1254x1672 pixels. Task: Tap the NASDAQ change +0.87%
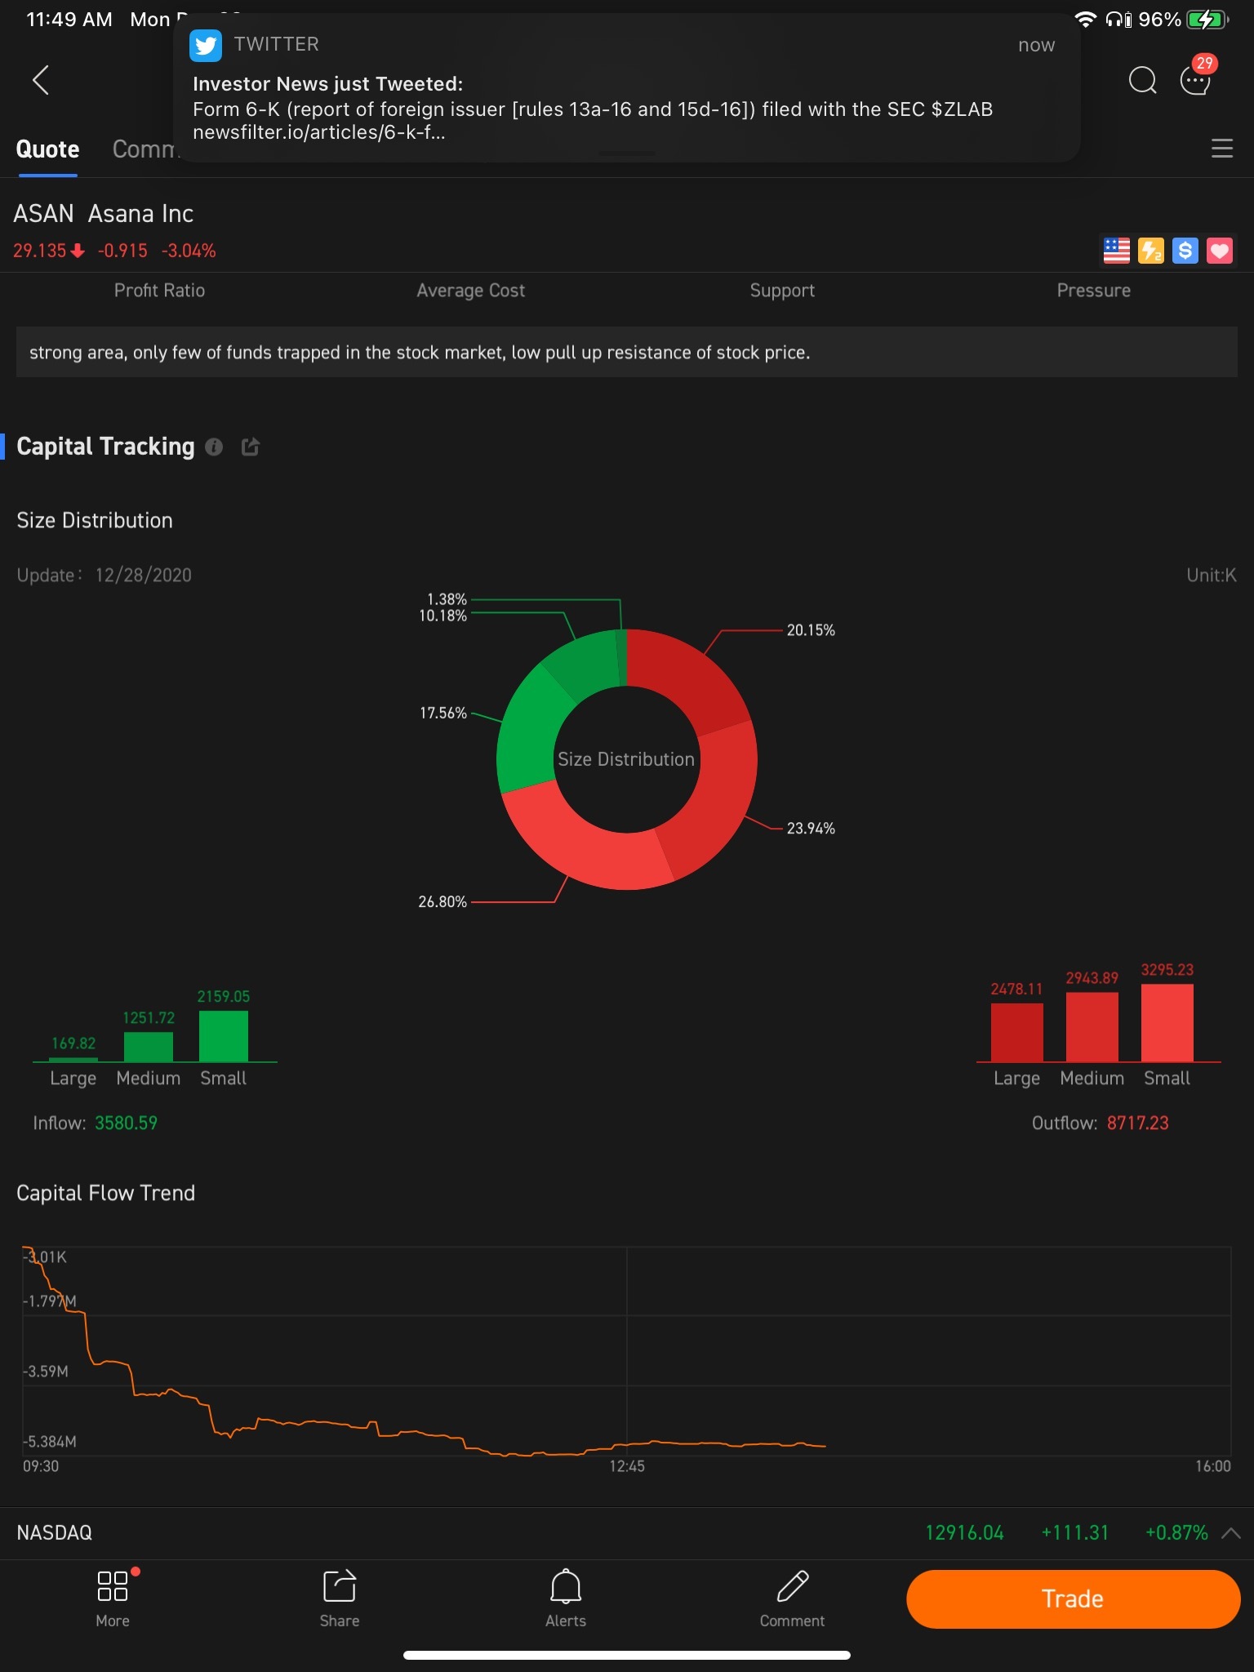point(1176,1532)
